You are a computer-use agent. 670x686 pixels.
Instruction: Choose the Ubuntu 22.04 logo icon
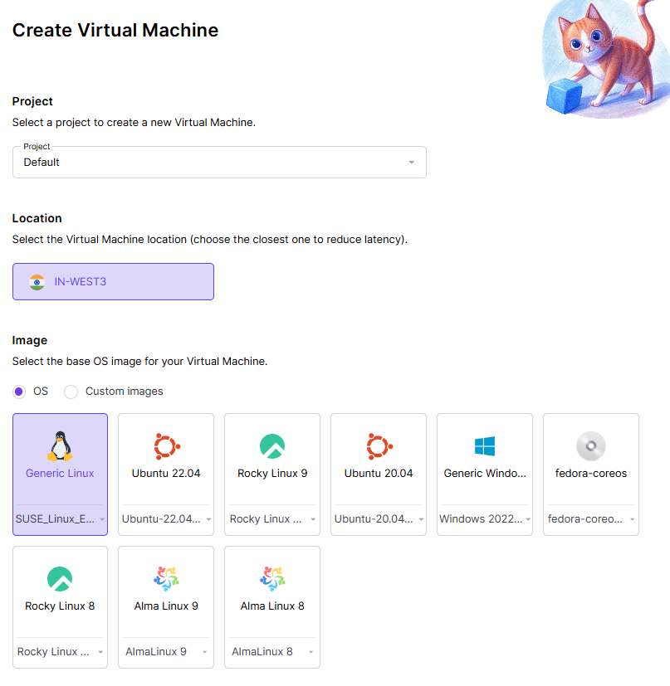coord(166,446)
